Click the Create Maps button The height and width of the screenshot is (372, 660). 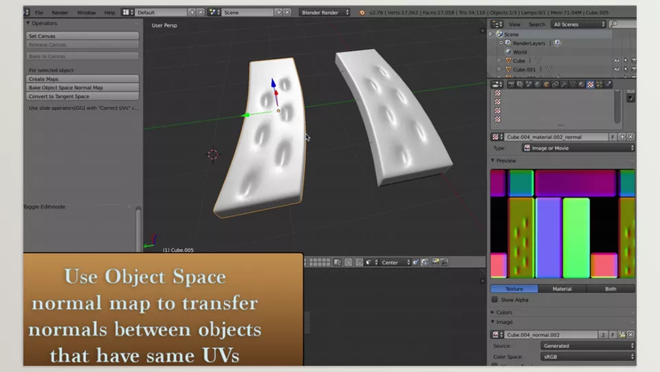82,79
